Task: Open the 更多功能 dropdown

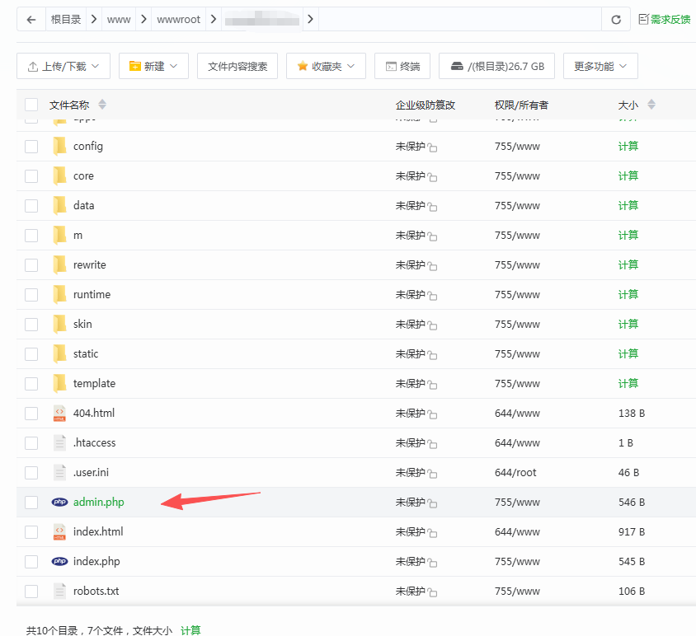Action: [x=600, y=66]
